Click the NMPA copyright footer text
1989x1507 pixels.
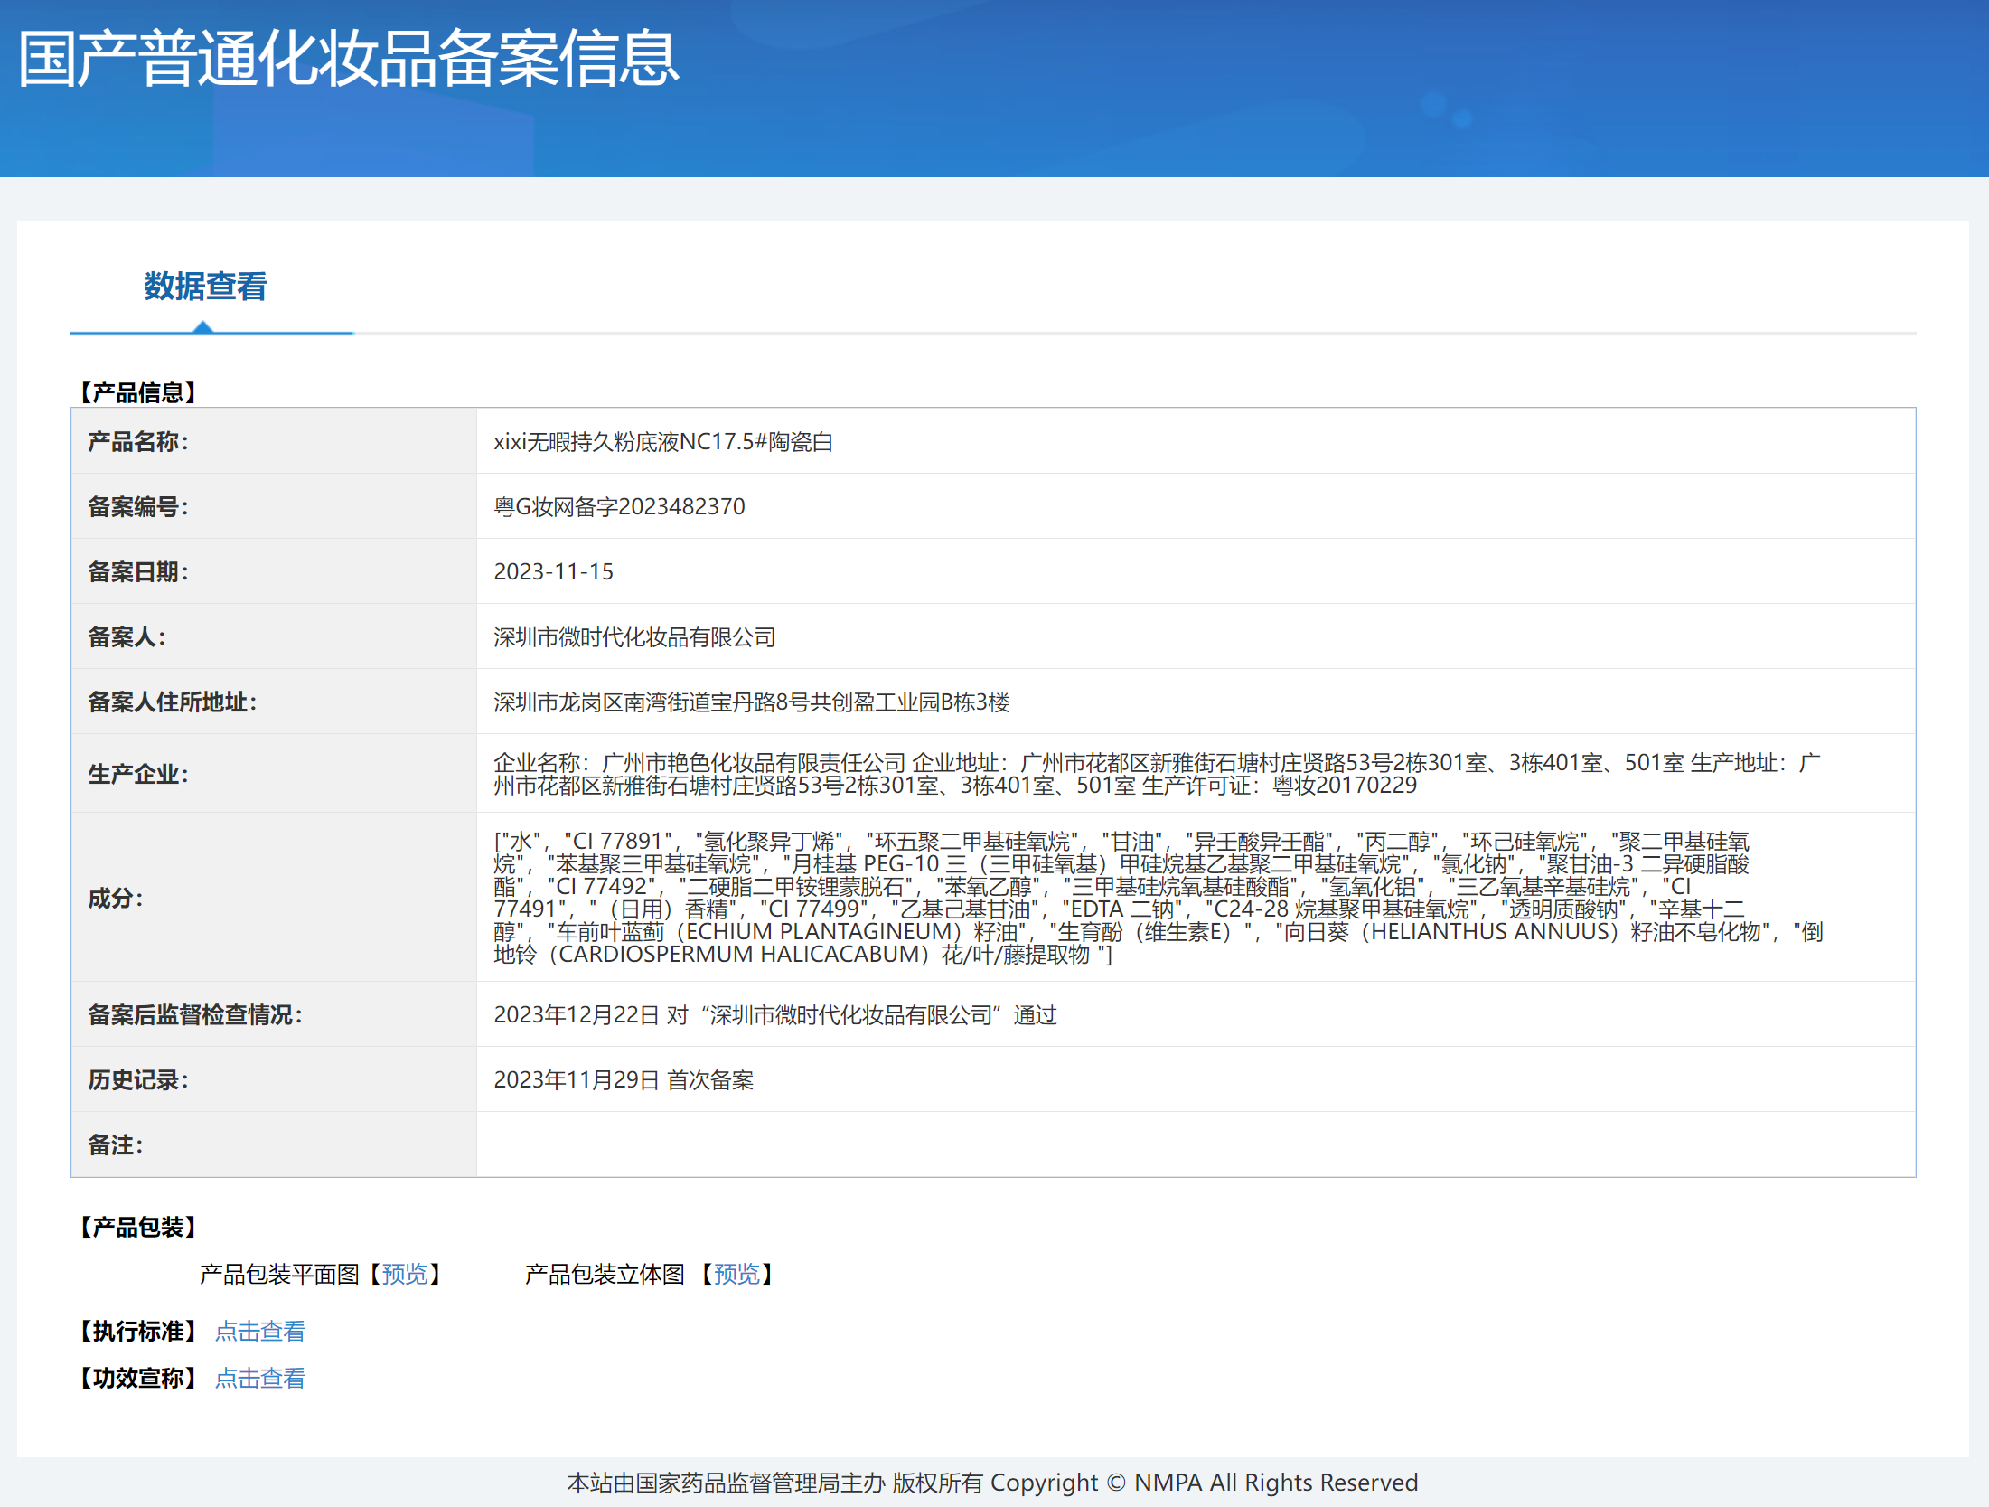(x=992, y=1483)
